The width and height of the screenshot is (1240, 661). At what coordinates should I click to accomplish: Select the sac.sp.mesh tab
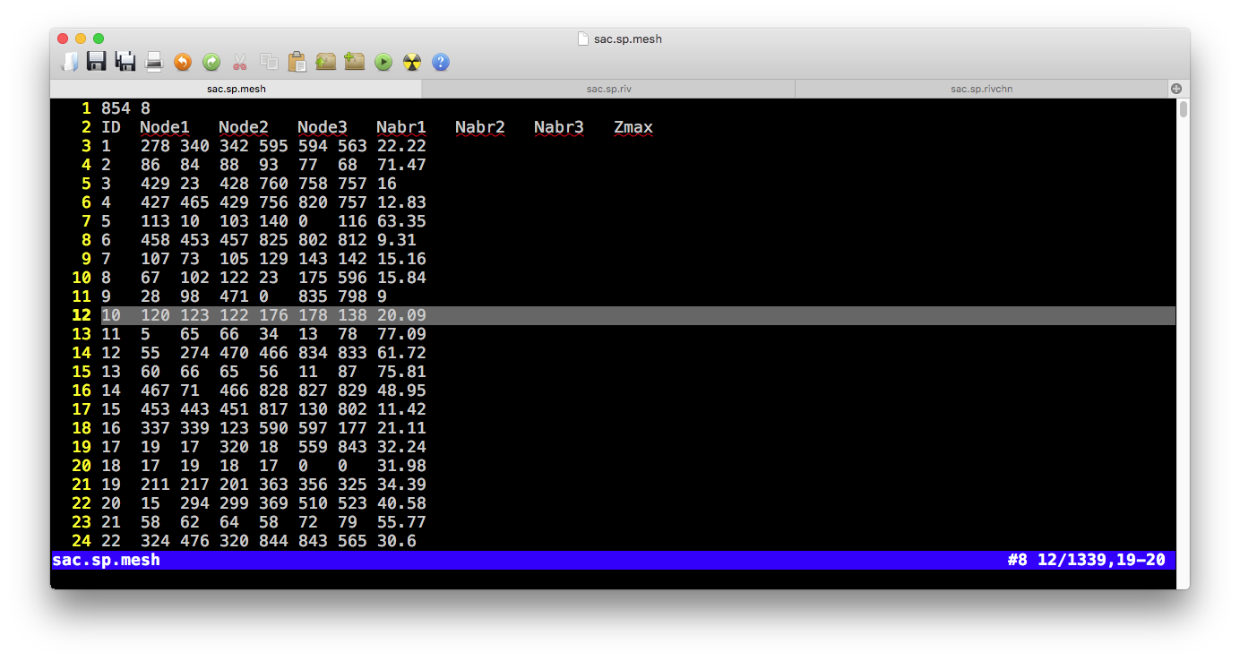click(x=236, y=89)
